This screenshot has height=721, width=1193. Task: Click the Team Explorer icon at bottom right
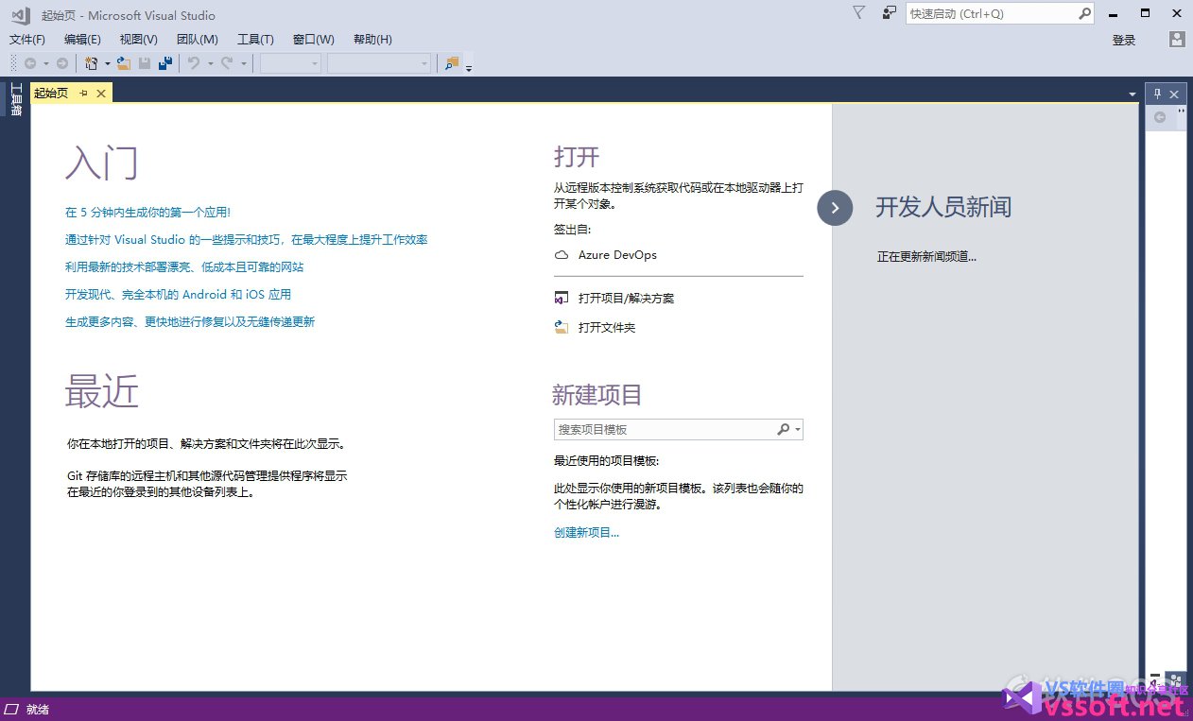1175,679
